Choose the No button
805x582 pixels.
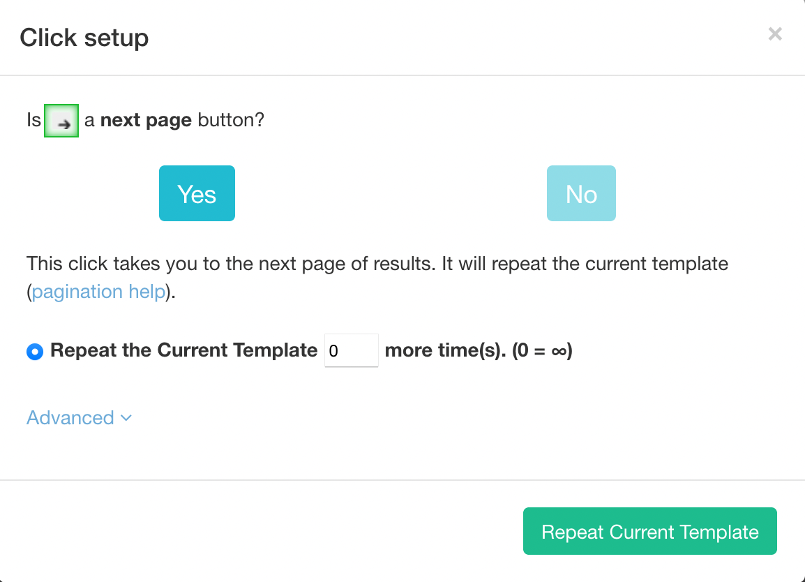(581, 194)
